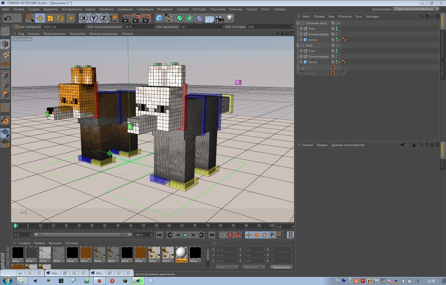This screenshot has width=446, height=285.
Task: Enable the X axis lock icon
Action: click(x=83, y=17)
